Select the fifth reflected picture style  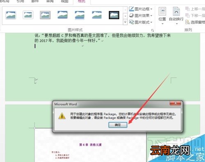pyautogui.click(x=80, y=15)
